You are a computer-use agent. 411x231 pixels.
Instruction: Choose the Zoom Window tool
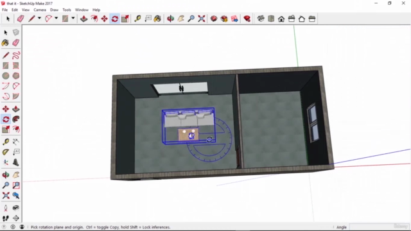(x=15, y=185)
